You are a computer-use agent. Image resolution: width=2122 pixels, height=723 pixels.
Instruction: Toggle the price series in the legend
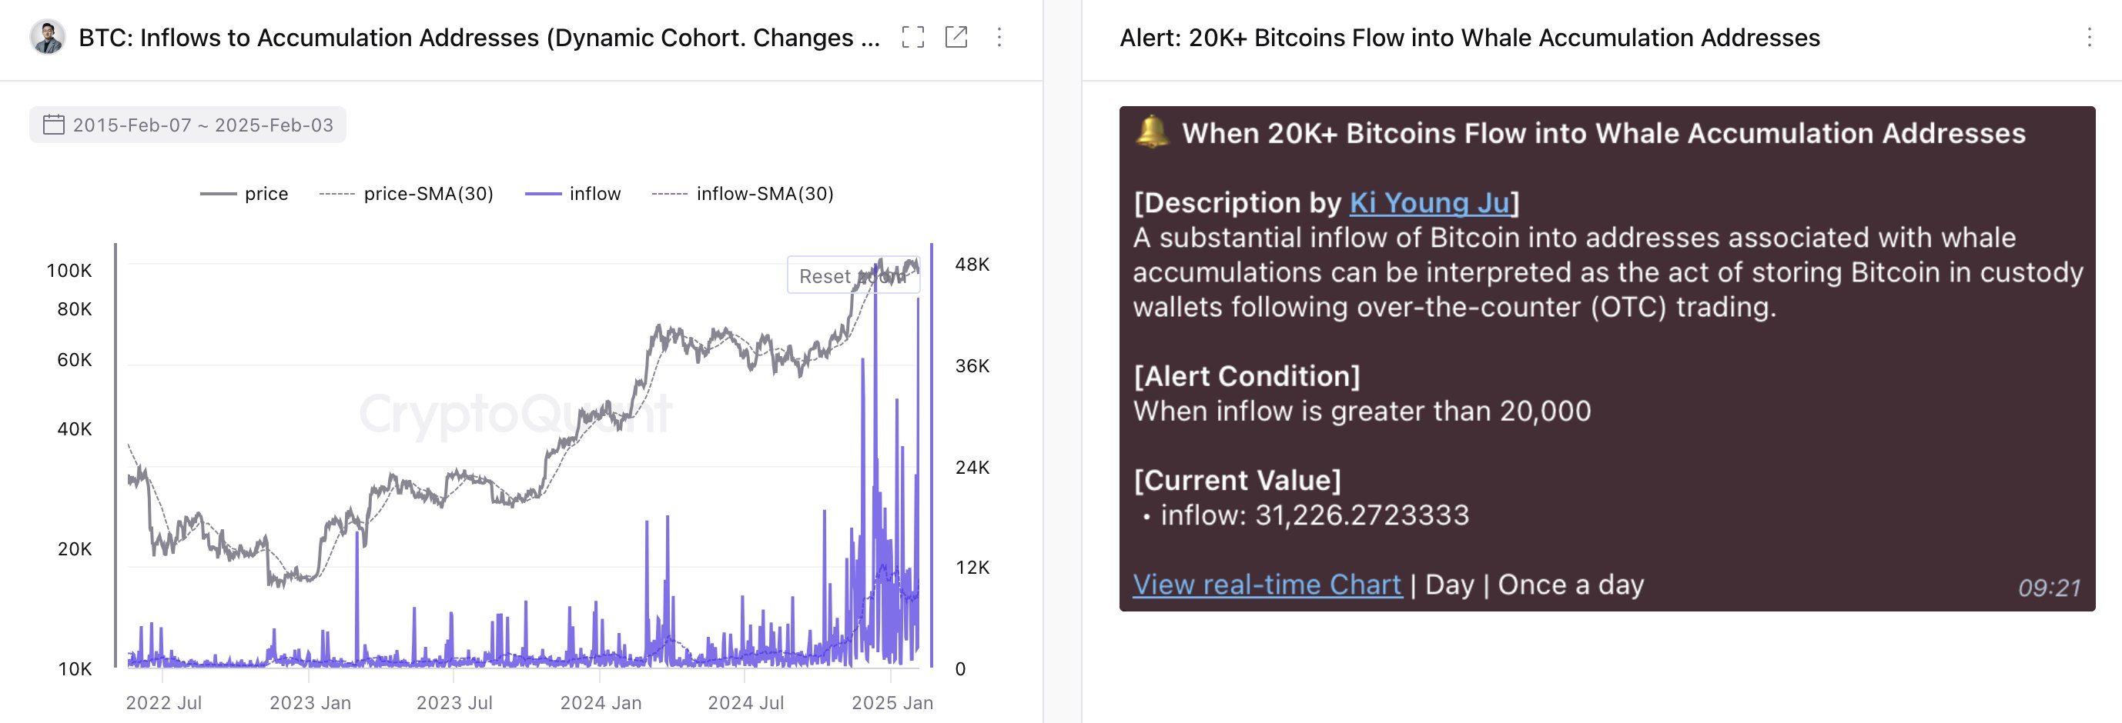(264, 193)
